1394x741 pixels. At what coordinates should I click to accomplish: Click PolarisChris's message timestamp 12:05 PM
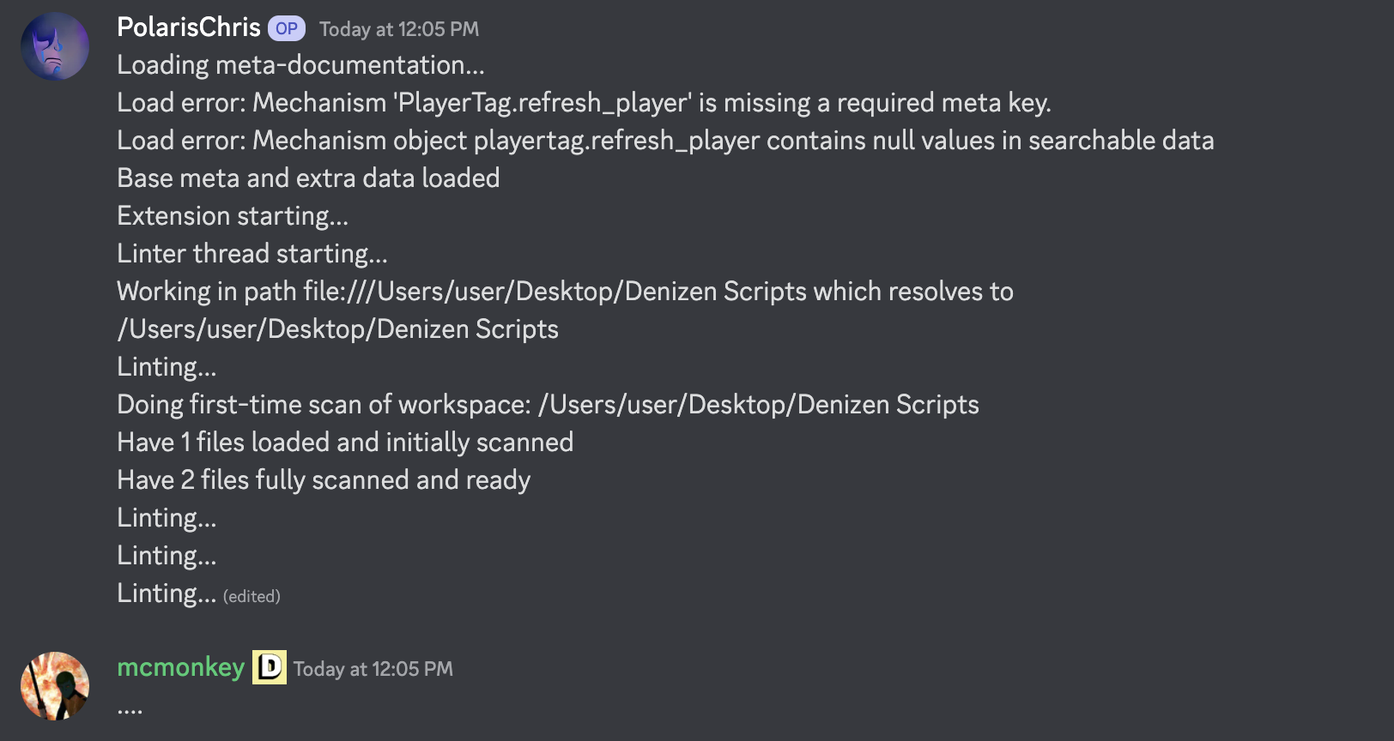click(x=399, y=29)
